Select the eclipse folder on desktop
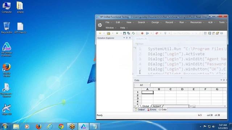Viewport: 232px width, 130px height. click(x=20, y=8)
